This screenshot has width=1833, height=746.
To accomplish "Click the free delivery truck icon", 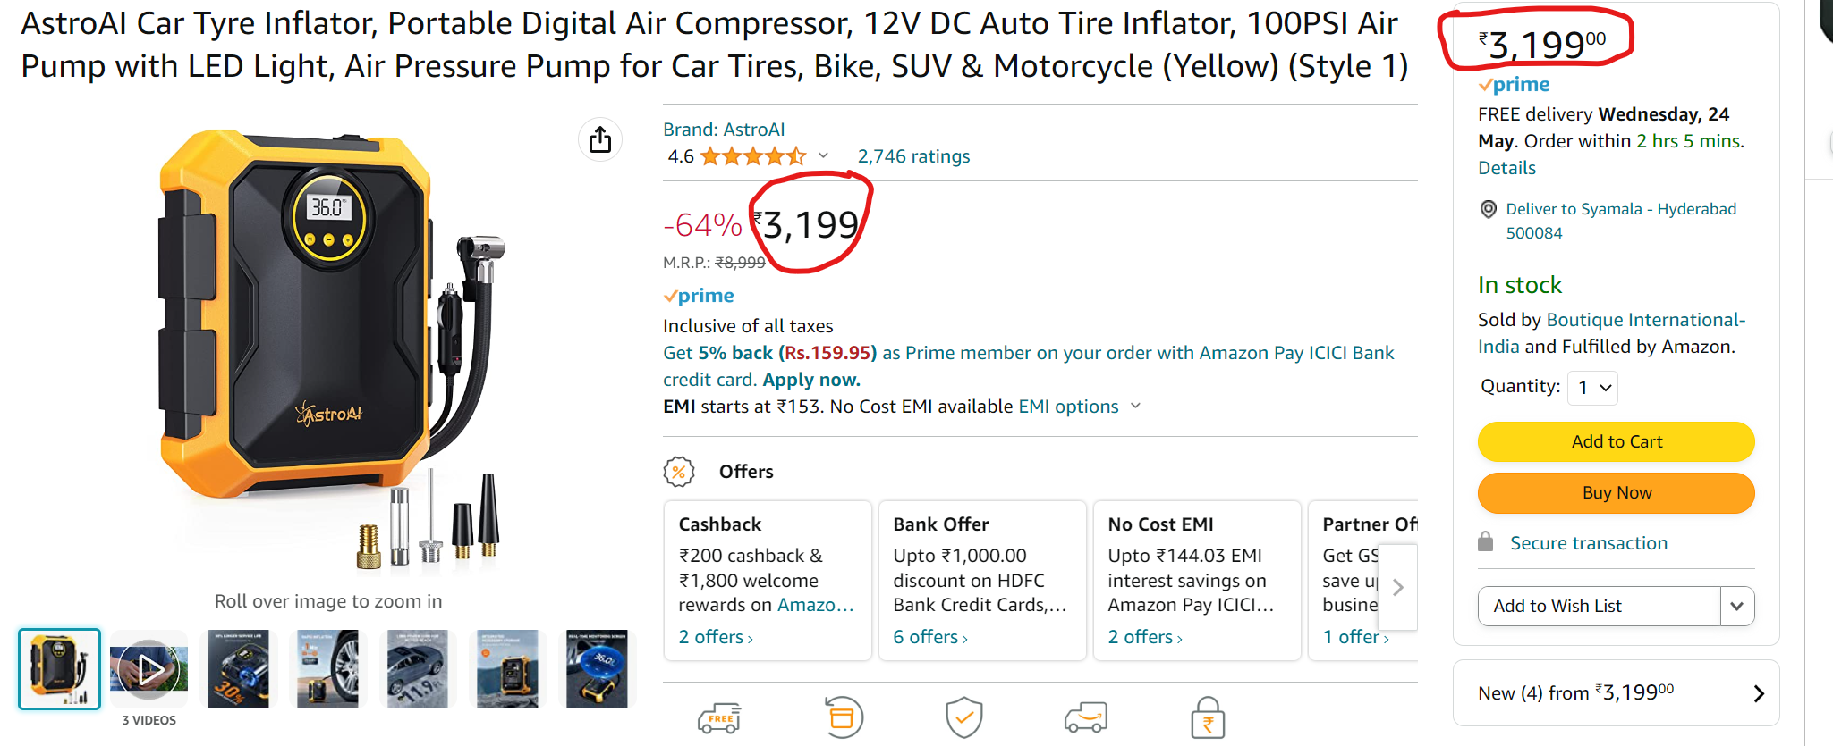I will coord(719,717).
